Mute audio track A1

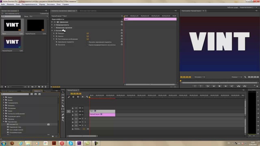(82, 119)
